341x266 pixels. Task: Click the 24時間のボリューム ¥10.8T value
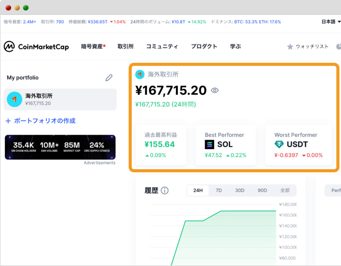[x=178, y=22]
